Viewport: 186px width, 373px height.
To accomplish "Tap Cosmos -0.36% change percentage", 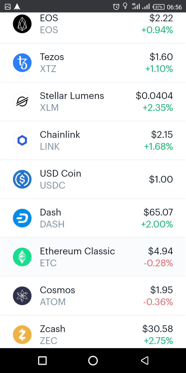I will (158, 302).
